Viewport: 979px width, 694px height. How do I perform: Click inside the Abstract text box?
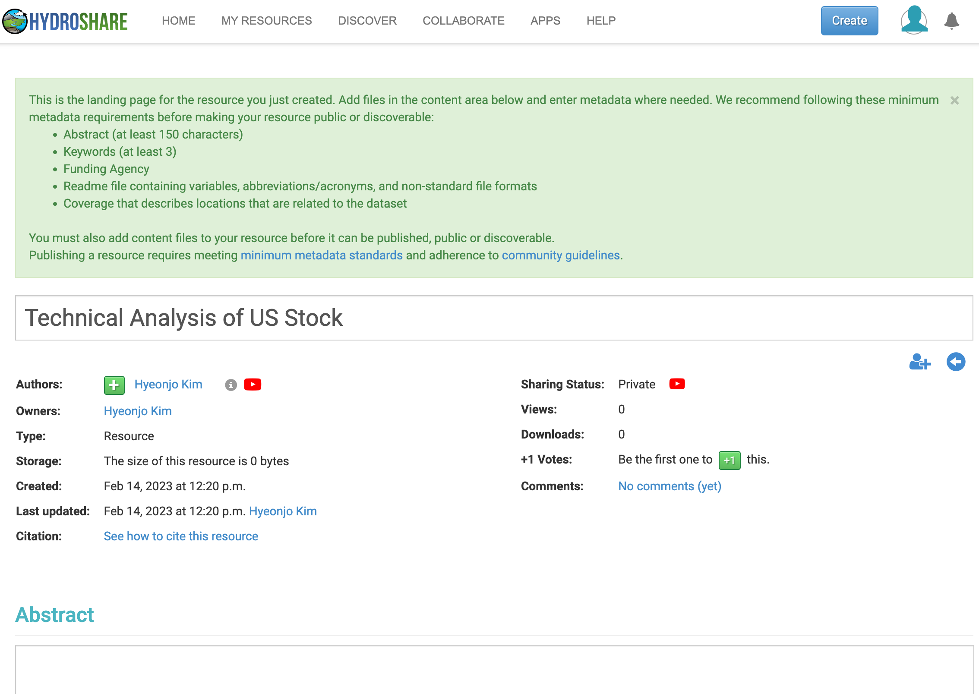494,669
